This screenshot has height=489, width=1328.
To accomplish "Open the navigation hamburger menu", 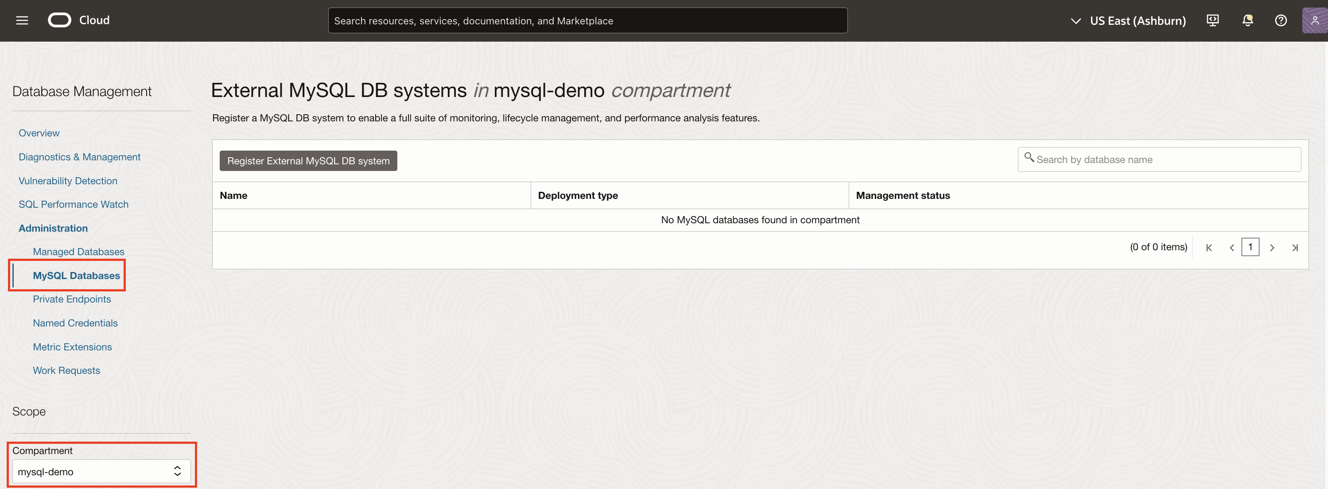I will pos(22,20).
